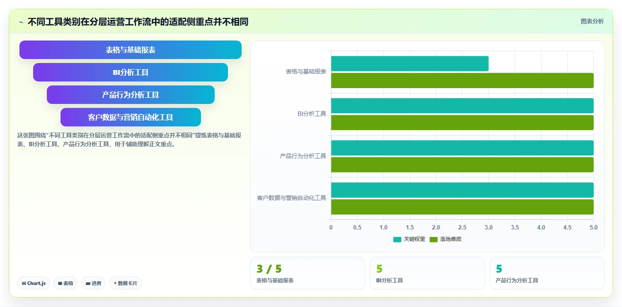The width and height of the screenshot is (622, 307).
Task: Click the teal 关键权重 bar for BI分析工具
Action: 462,106
